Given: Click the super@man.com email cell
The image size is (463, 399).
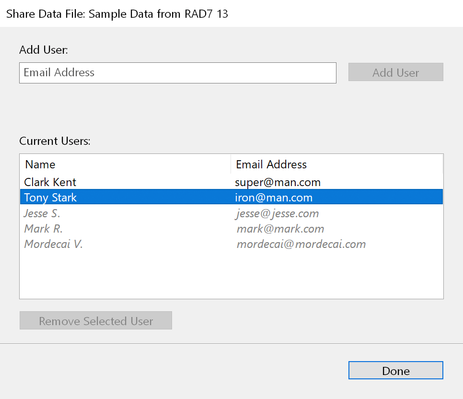Looking at the screenshot, I should click(x=278, y=182).
